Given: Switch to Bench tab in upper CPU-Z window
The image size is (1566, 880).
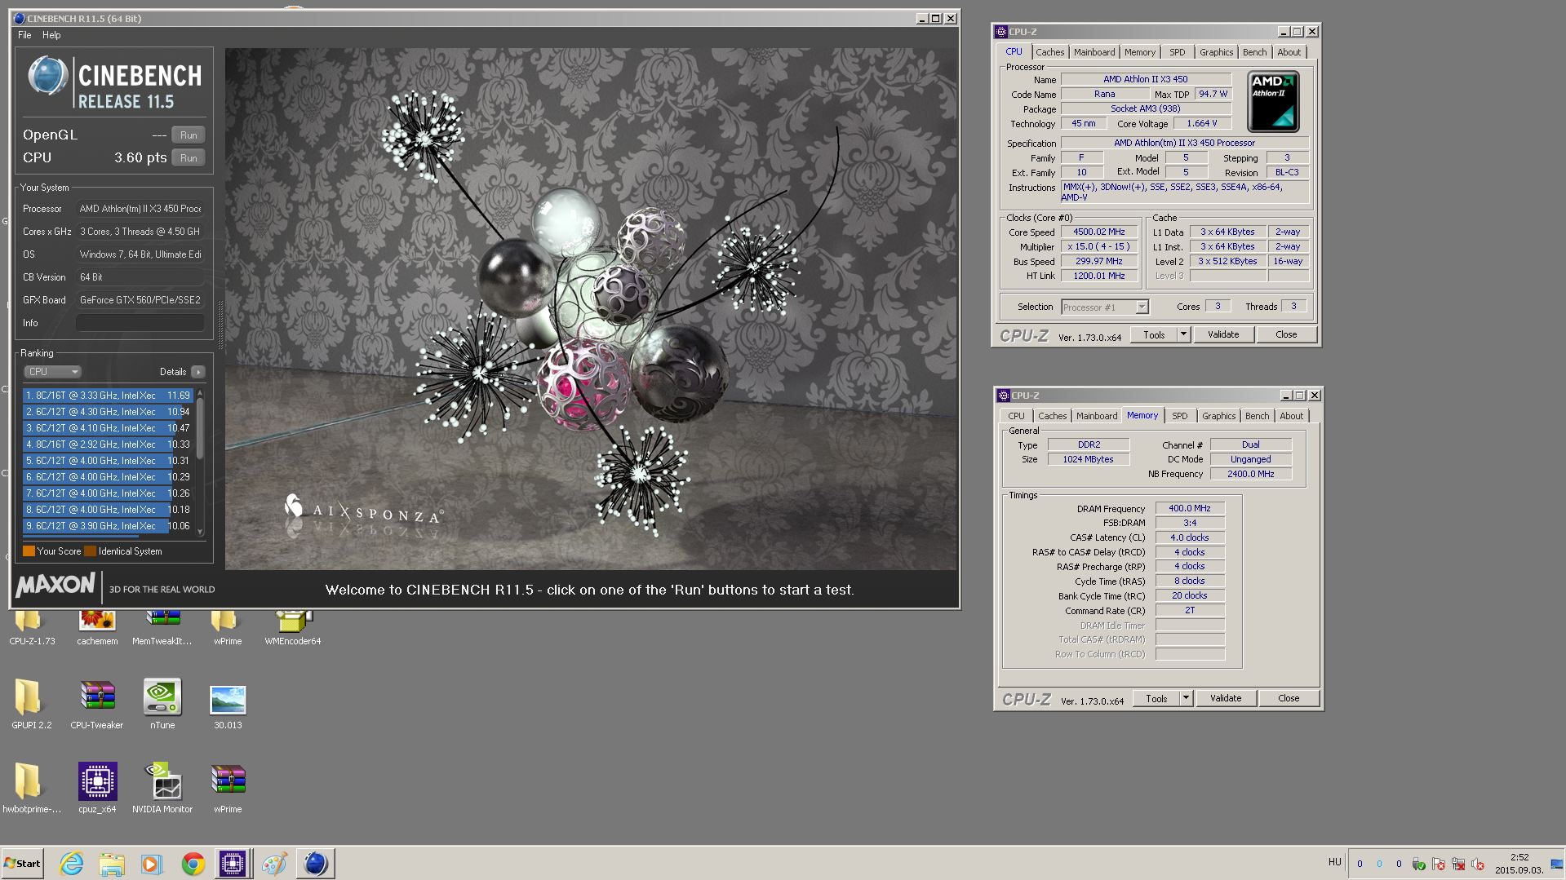Looking at the screenshot, I should (x=1254, y=52).
